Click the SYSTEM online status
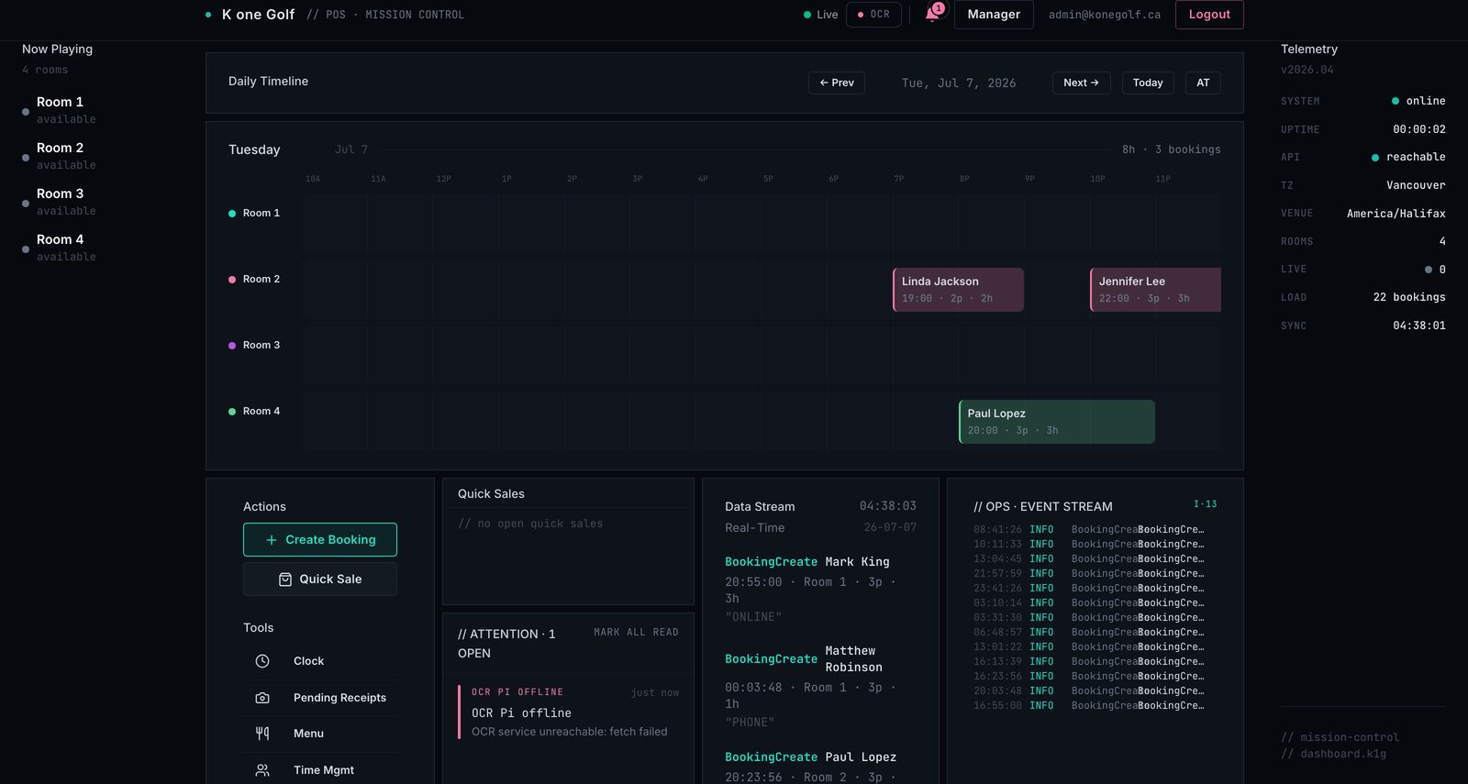 [1418, 101]
